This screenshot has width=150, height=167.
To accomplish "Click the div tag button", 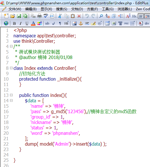I will point(147,23).
